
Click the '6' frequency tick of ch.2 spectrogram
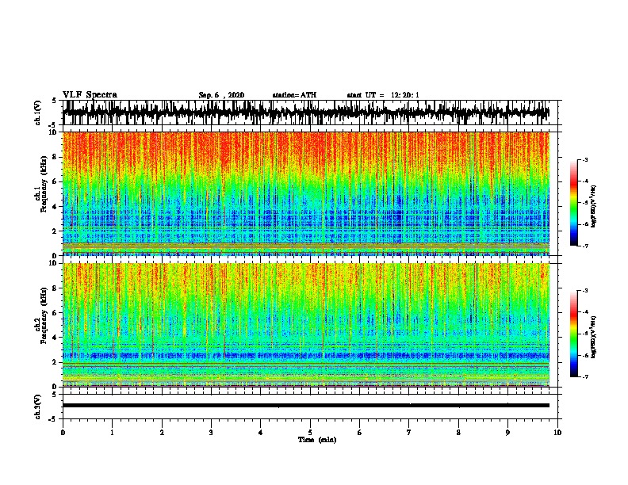55,313
